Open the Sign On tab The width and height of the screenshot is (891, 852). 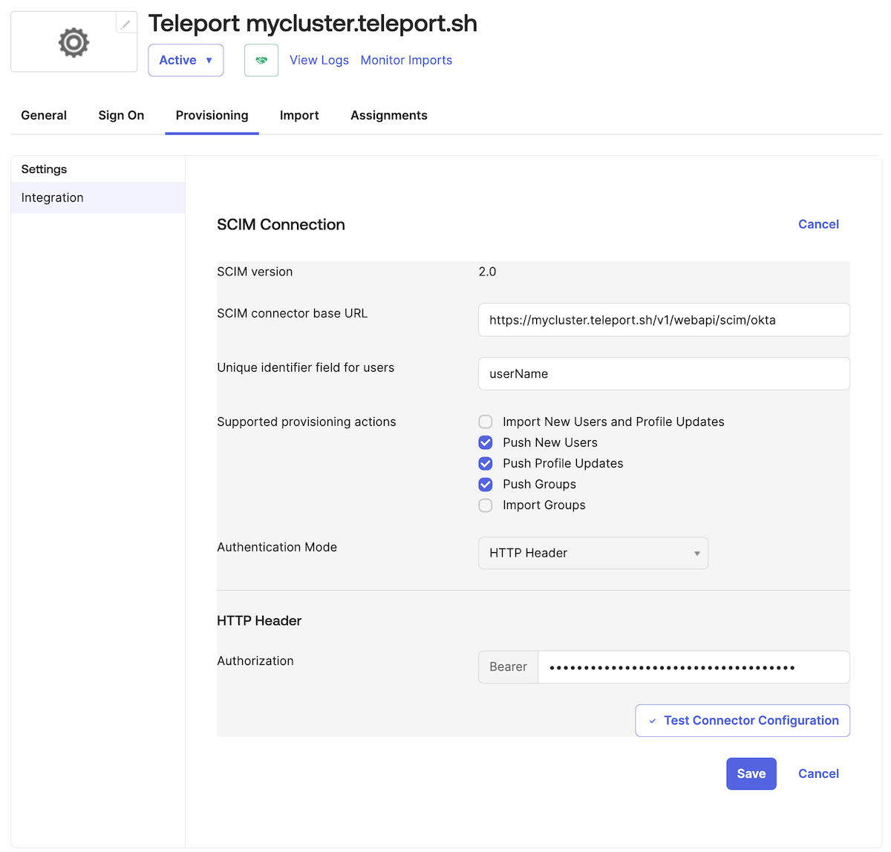[x=121, y=115]
